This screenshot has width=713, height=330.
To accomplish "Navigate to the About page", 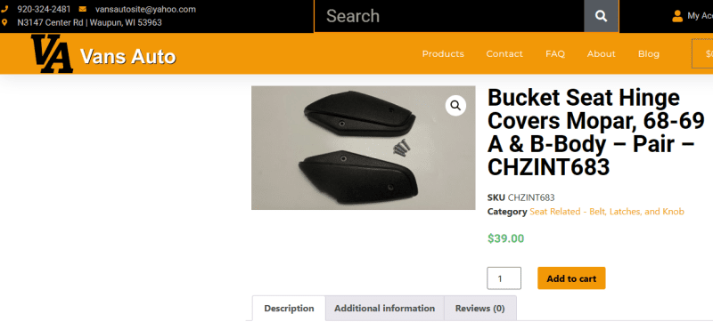I will tap(601, 54).
